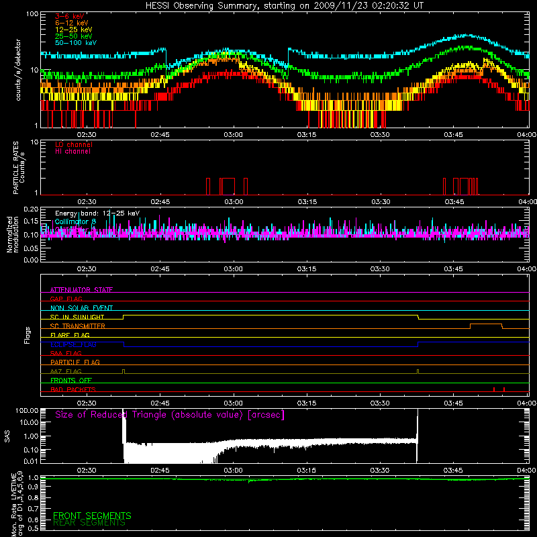Select the 'REAR SEGMENTS' legend label
The width and height of the screenshot is (537, 537).
(x=89, y=523)
